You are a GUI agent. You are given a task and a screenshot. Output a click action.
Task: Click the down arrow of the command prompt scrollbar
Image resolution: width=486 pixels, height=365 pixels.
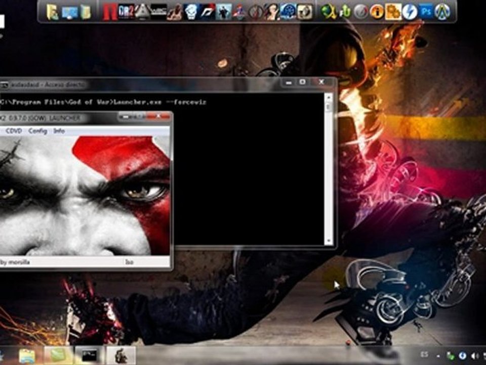329,240
